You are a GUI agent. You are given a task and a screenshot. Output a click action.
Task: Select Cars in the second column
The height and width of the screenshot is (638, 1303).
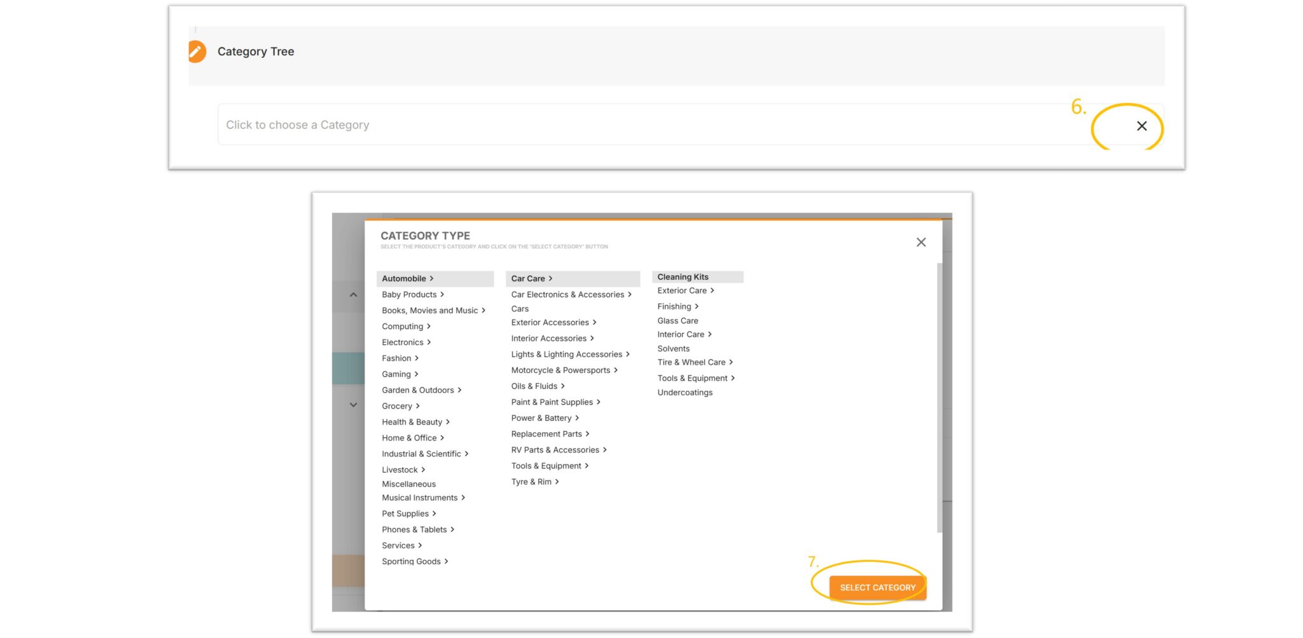(x=520, y=309)
